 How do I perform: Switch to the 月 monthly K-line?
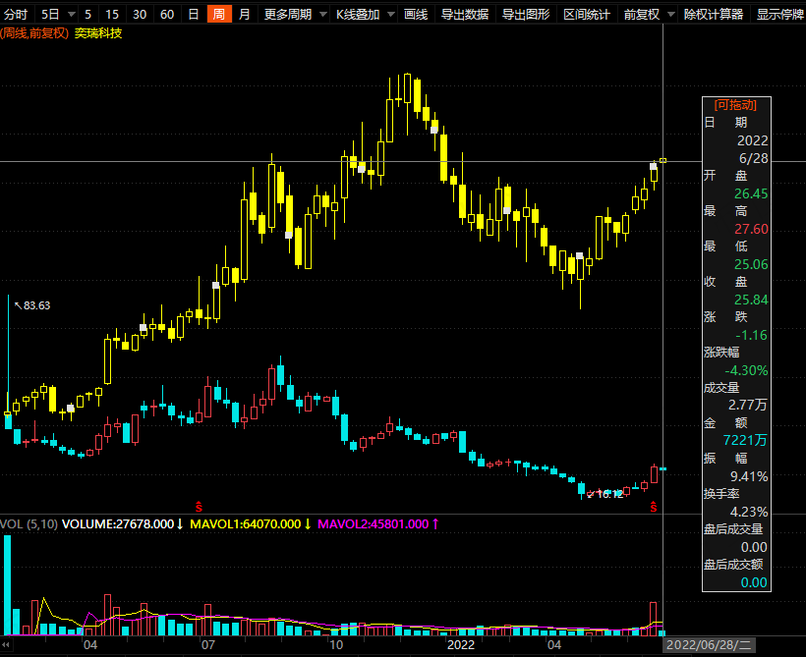(245, 14)
